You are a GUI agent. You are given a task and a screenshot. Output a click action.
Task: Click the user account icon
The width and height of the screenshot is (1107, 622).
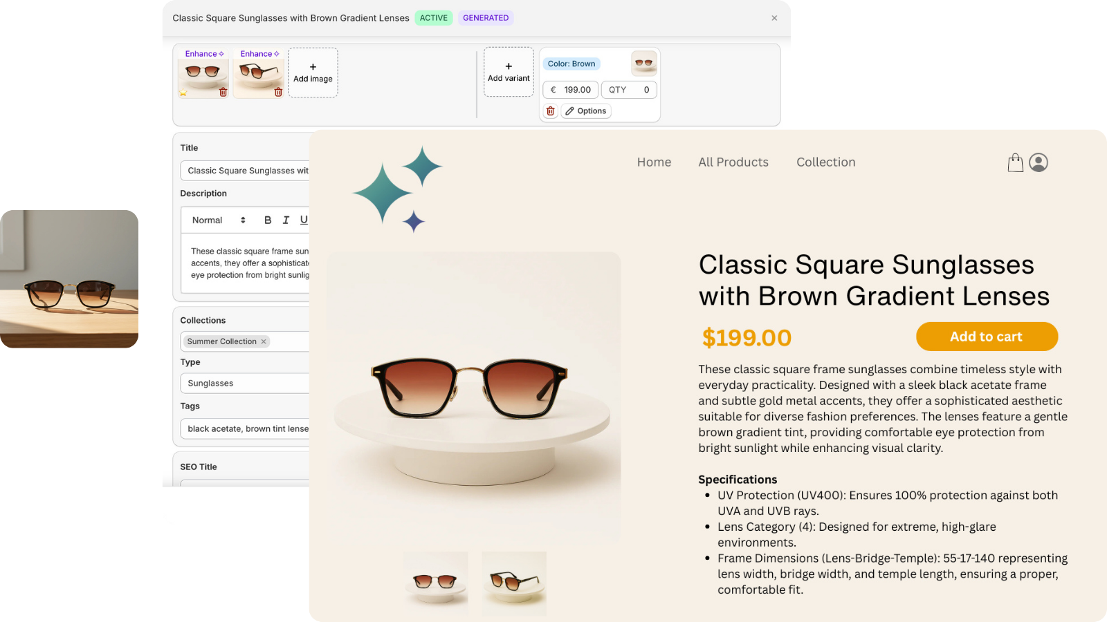pyautogui.click(x=1039, y=162)
